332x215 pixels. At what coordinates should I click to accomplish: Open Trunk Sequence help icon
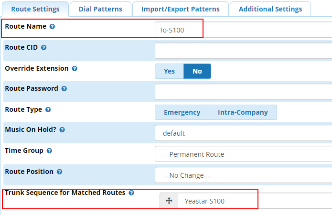click(x=131, y=193)
